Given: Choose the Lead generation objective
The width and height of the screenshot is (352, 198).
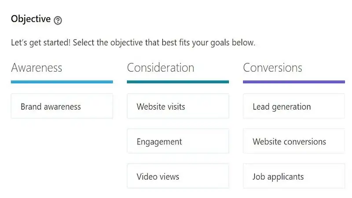Looking at the screenshot, I should (x=293, y=106).
